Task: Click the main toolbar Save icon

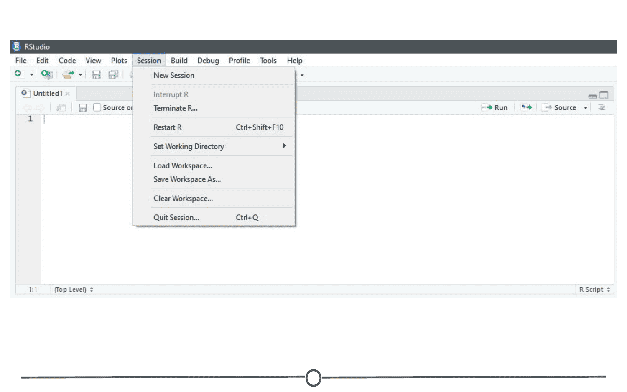Action: [x=97, y=74]
